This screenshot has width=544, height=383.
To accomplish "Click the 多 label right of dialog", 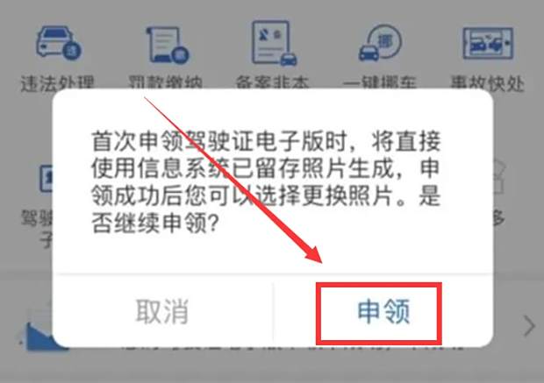I will [498, 218].
